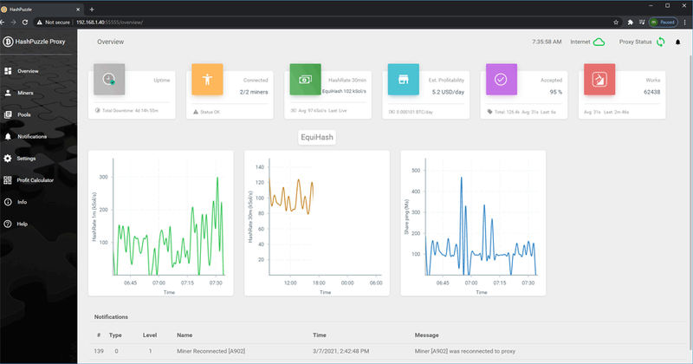Screen dimensions: 693x364
Task: Click the Name column header
Action: [x=185, y=335]
